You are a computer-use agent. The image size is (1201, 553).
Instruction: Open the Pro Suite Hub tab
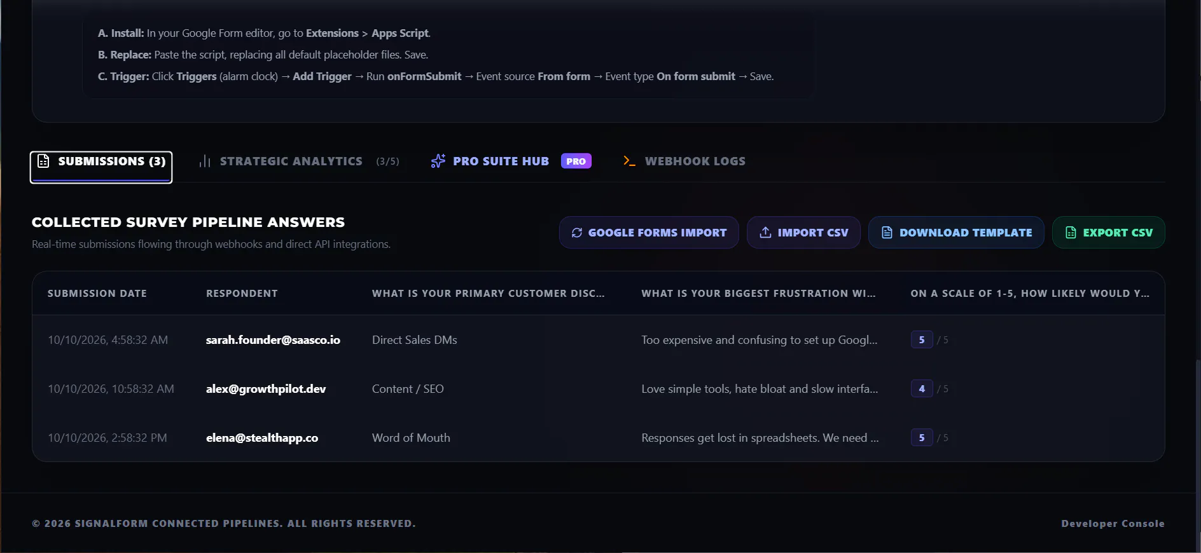point(511,161)
